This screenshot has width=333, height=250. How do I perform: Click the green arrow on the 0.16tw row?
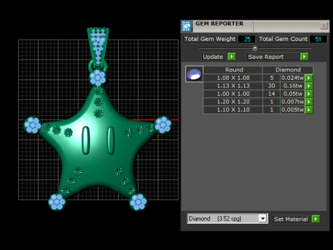[309, 86]
